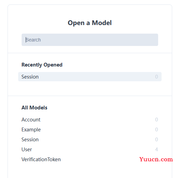Click the Search placeholder text
177x178 pixels.
33,40
